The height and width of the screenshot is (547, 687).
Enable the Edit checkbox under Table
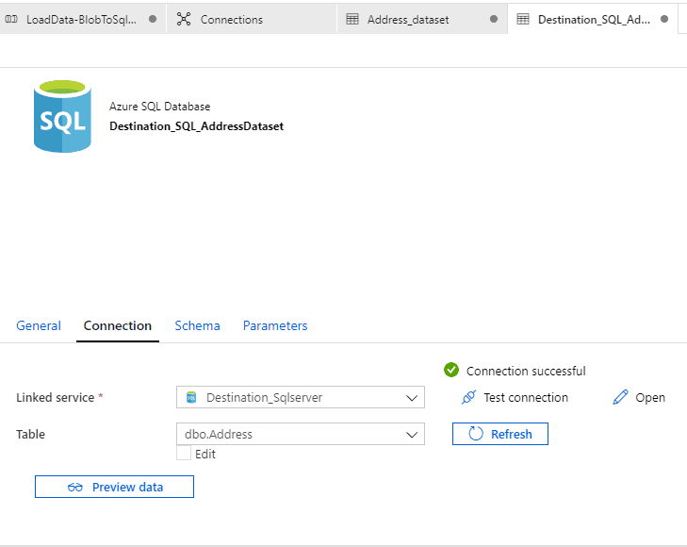[x=184, y=454]
